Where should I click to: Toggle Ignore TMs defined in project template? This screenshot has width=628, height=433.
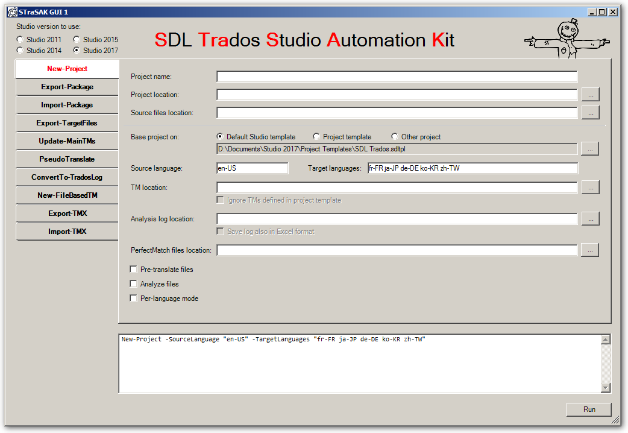(x=220, y=200)
